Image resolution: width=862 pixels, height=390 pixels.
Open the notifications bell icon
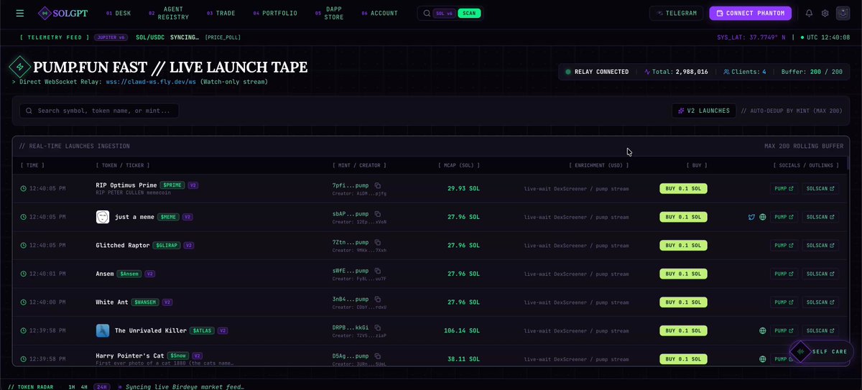tap(809, 13)
